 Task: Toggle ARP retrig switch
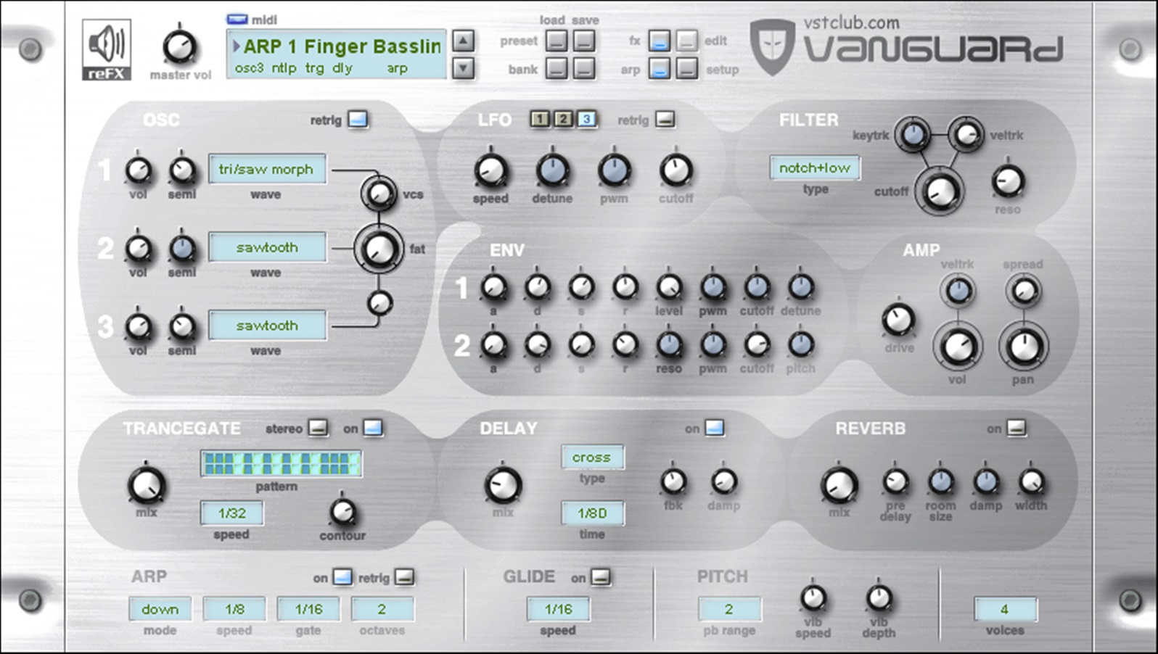pyautogui.click(x=404, y=577)
